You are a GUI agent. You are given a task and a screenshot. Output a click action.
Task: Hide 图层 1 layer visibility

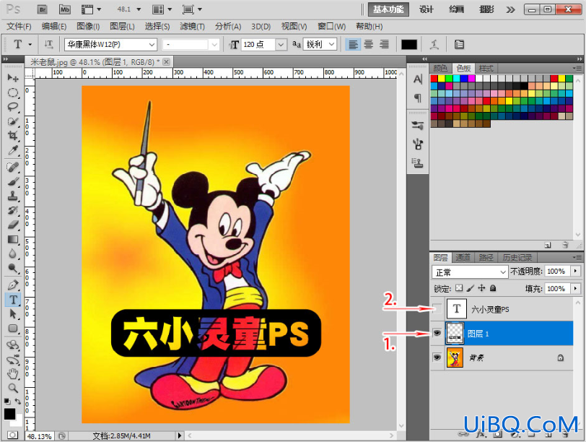click(437, 333)
